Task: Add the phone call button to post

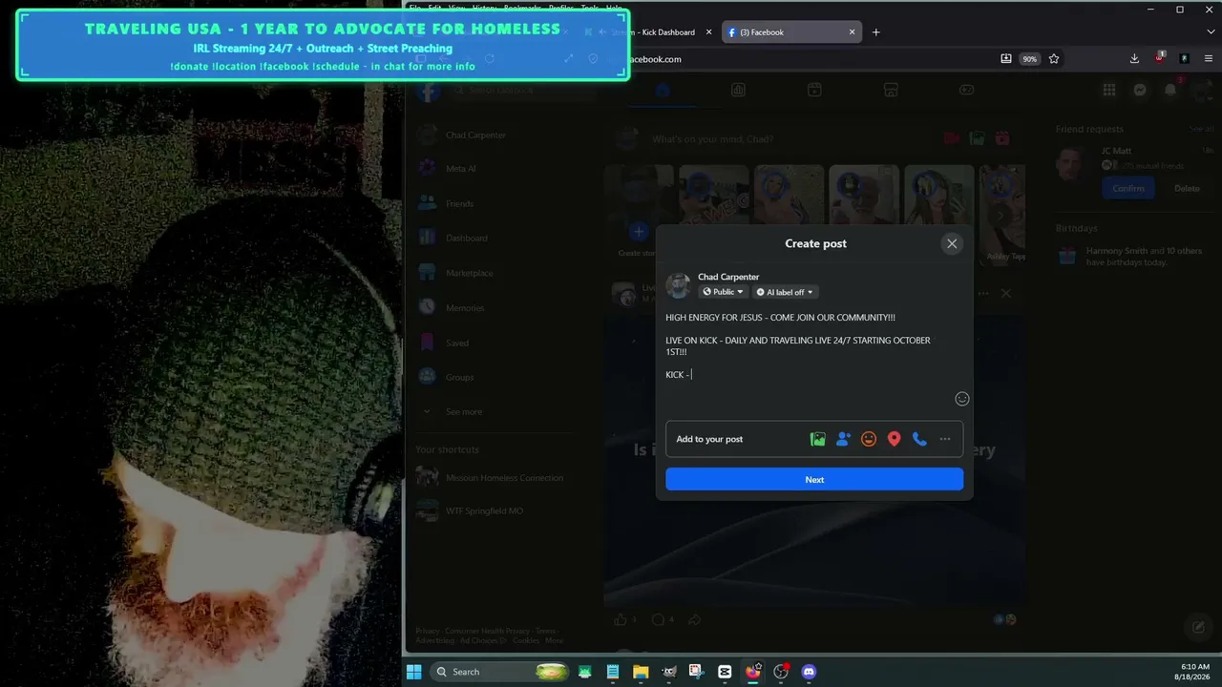Action: [919, 439]
